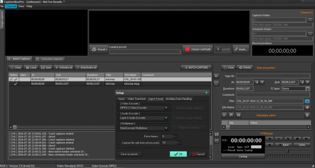Click the trash icon in Metadata editor
Viewport: 315px width, 168px height.
(307, 115)
